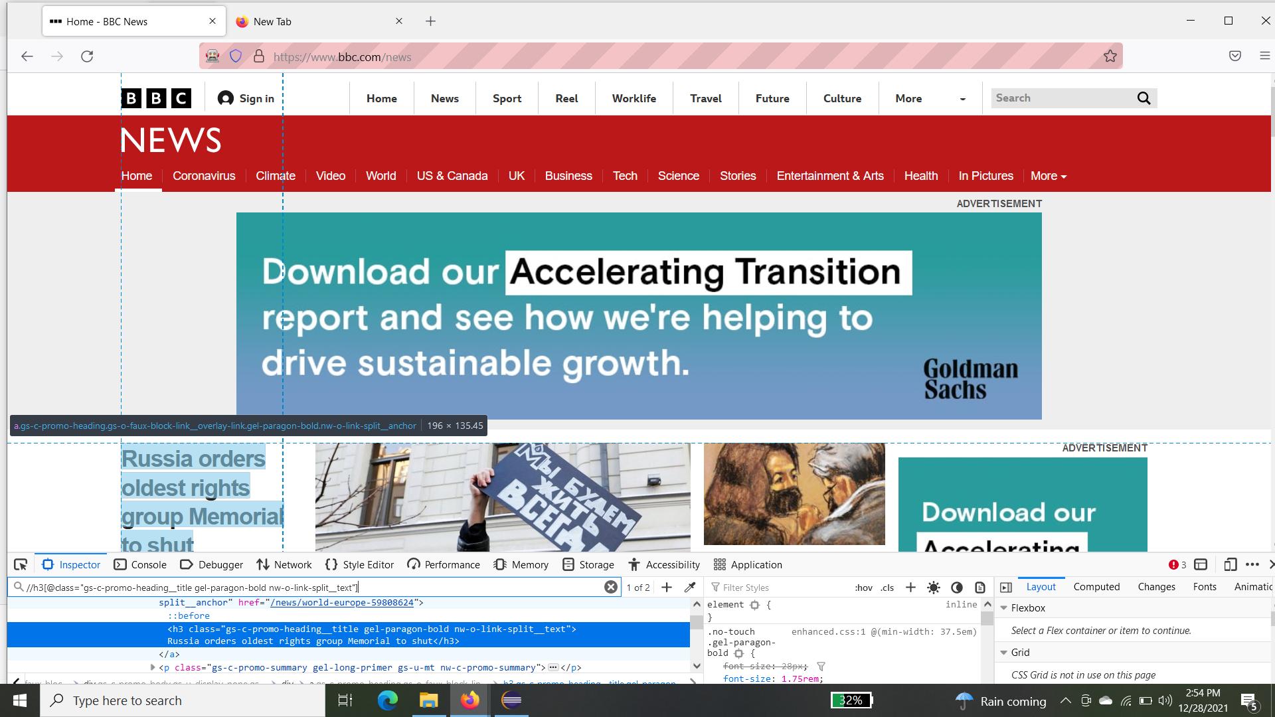Image resolution: width=1275 pixels, height=717 pixels.
Task: Open the Network tab
Action: click(284, 565)
